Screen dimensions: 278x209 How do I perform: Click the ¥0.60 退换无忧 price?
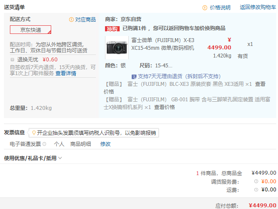click(50, 60)
